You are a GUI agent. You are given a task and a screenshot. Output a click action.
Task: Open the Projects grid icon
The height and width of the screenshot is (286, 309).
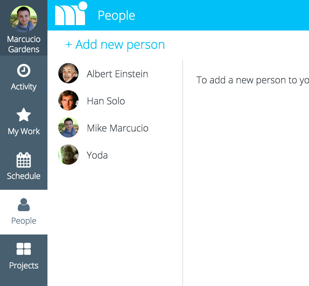click(24, 249)
